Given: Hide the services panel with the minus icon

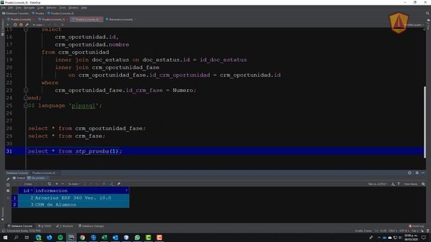Looking at the screenshot, I should (x=423, y=173).
